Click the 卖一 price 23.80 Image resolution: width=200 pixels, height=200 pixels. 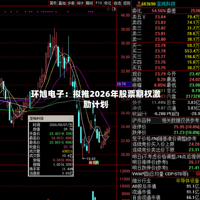[x=160, y=39]
